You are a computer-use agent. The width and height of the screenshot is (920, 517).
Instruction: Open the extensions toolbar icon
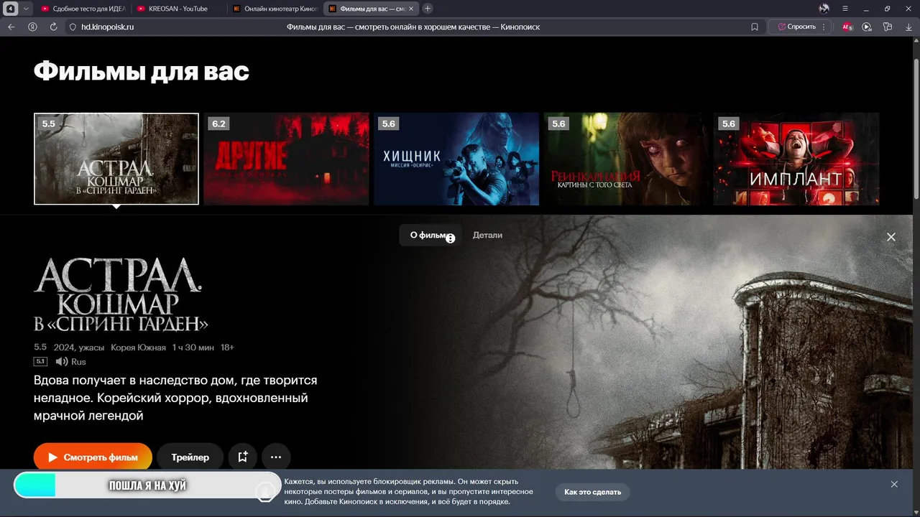coord(888,27)
